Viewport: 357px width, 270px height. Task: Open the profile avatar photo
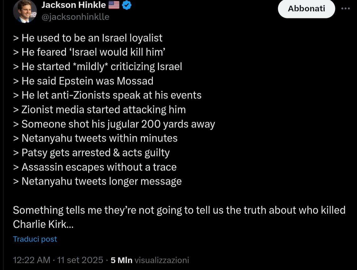[x=24, y=12]
